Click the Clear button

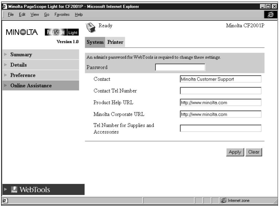[254, 152]
